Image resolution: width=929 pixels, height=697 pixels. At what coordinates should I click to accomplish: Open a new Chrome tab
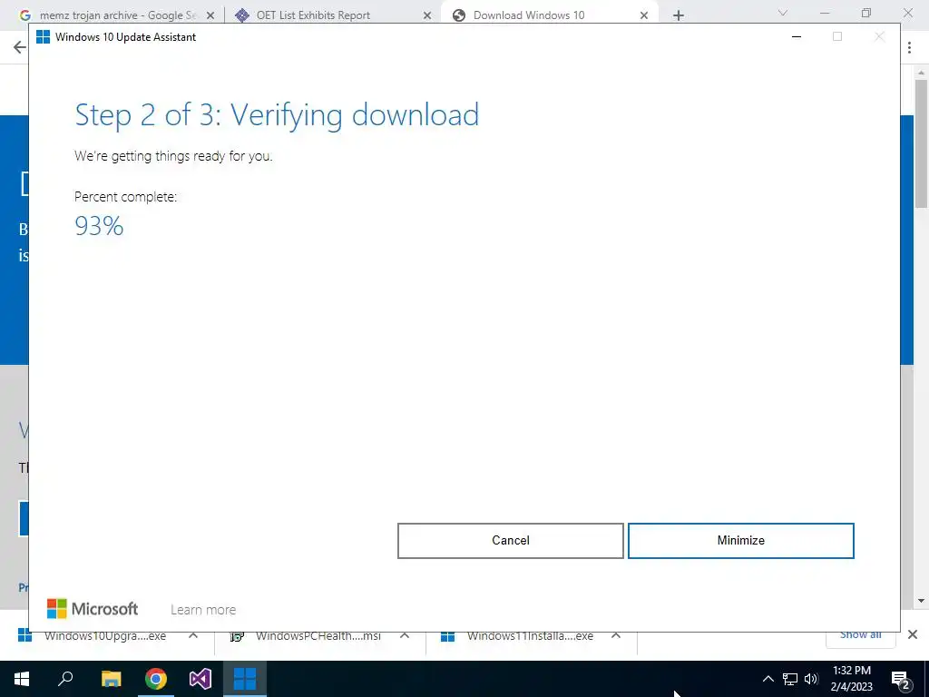tap(679, 15)
